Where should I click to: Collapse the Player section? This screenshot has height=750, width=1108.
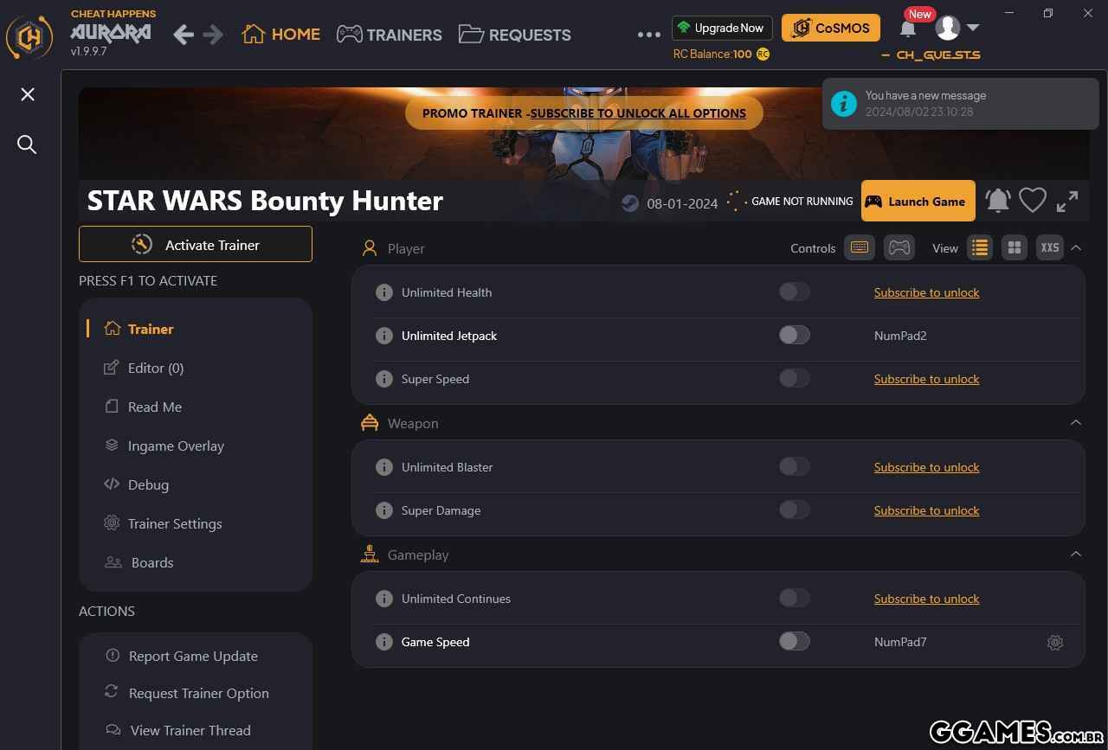(1076, 247)
